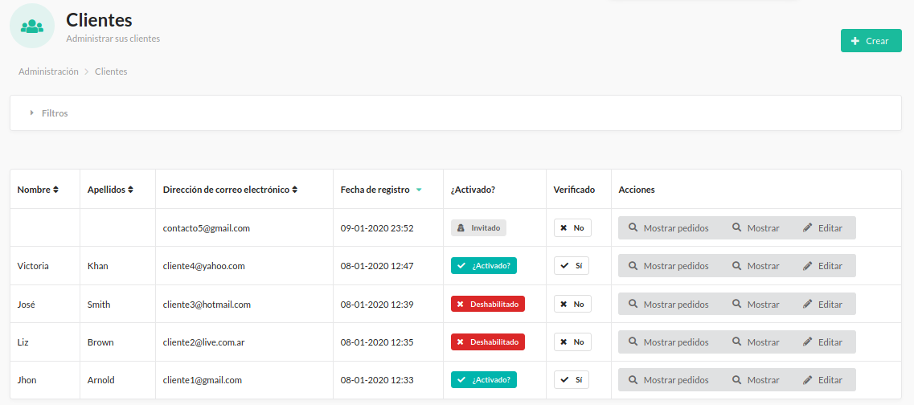This screenshot has width=914, height=405.
Task: Edit customer Liz Brown
Action: tap(822, 342)
